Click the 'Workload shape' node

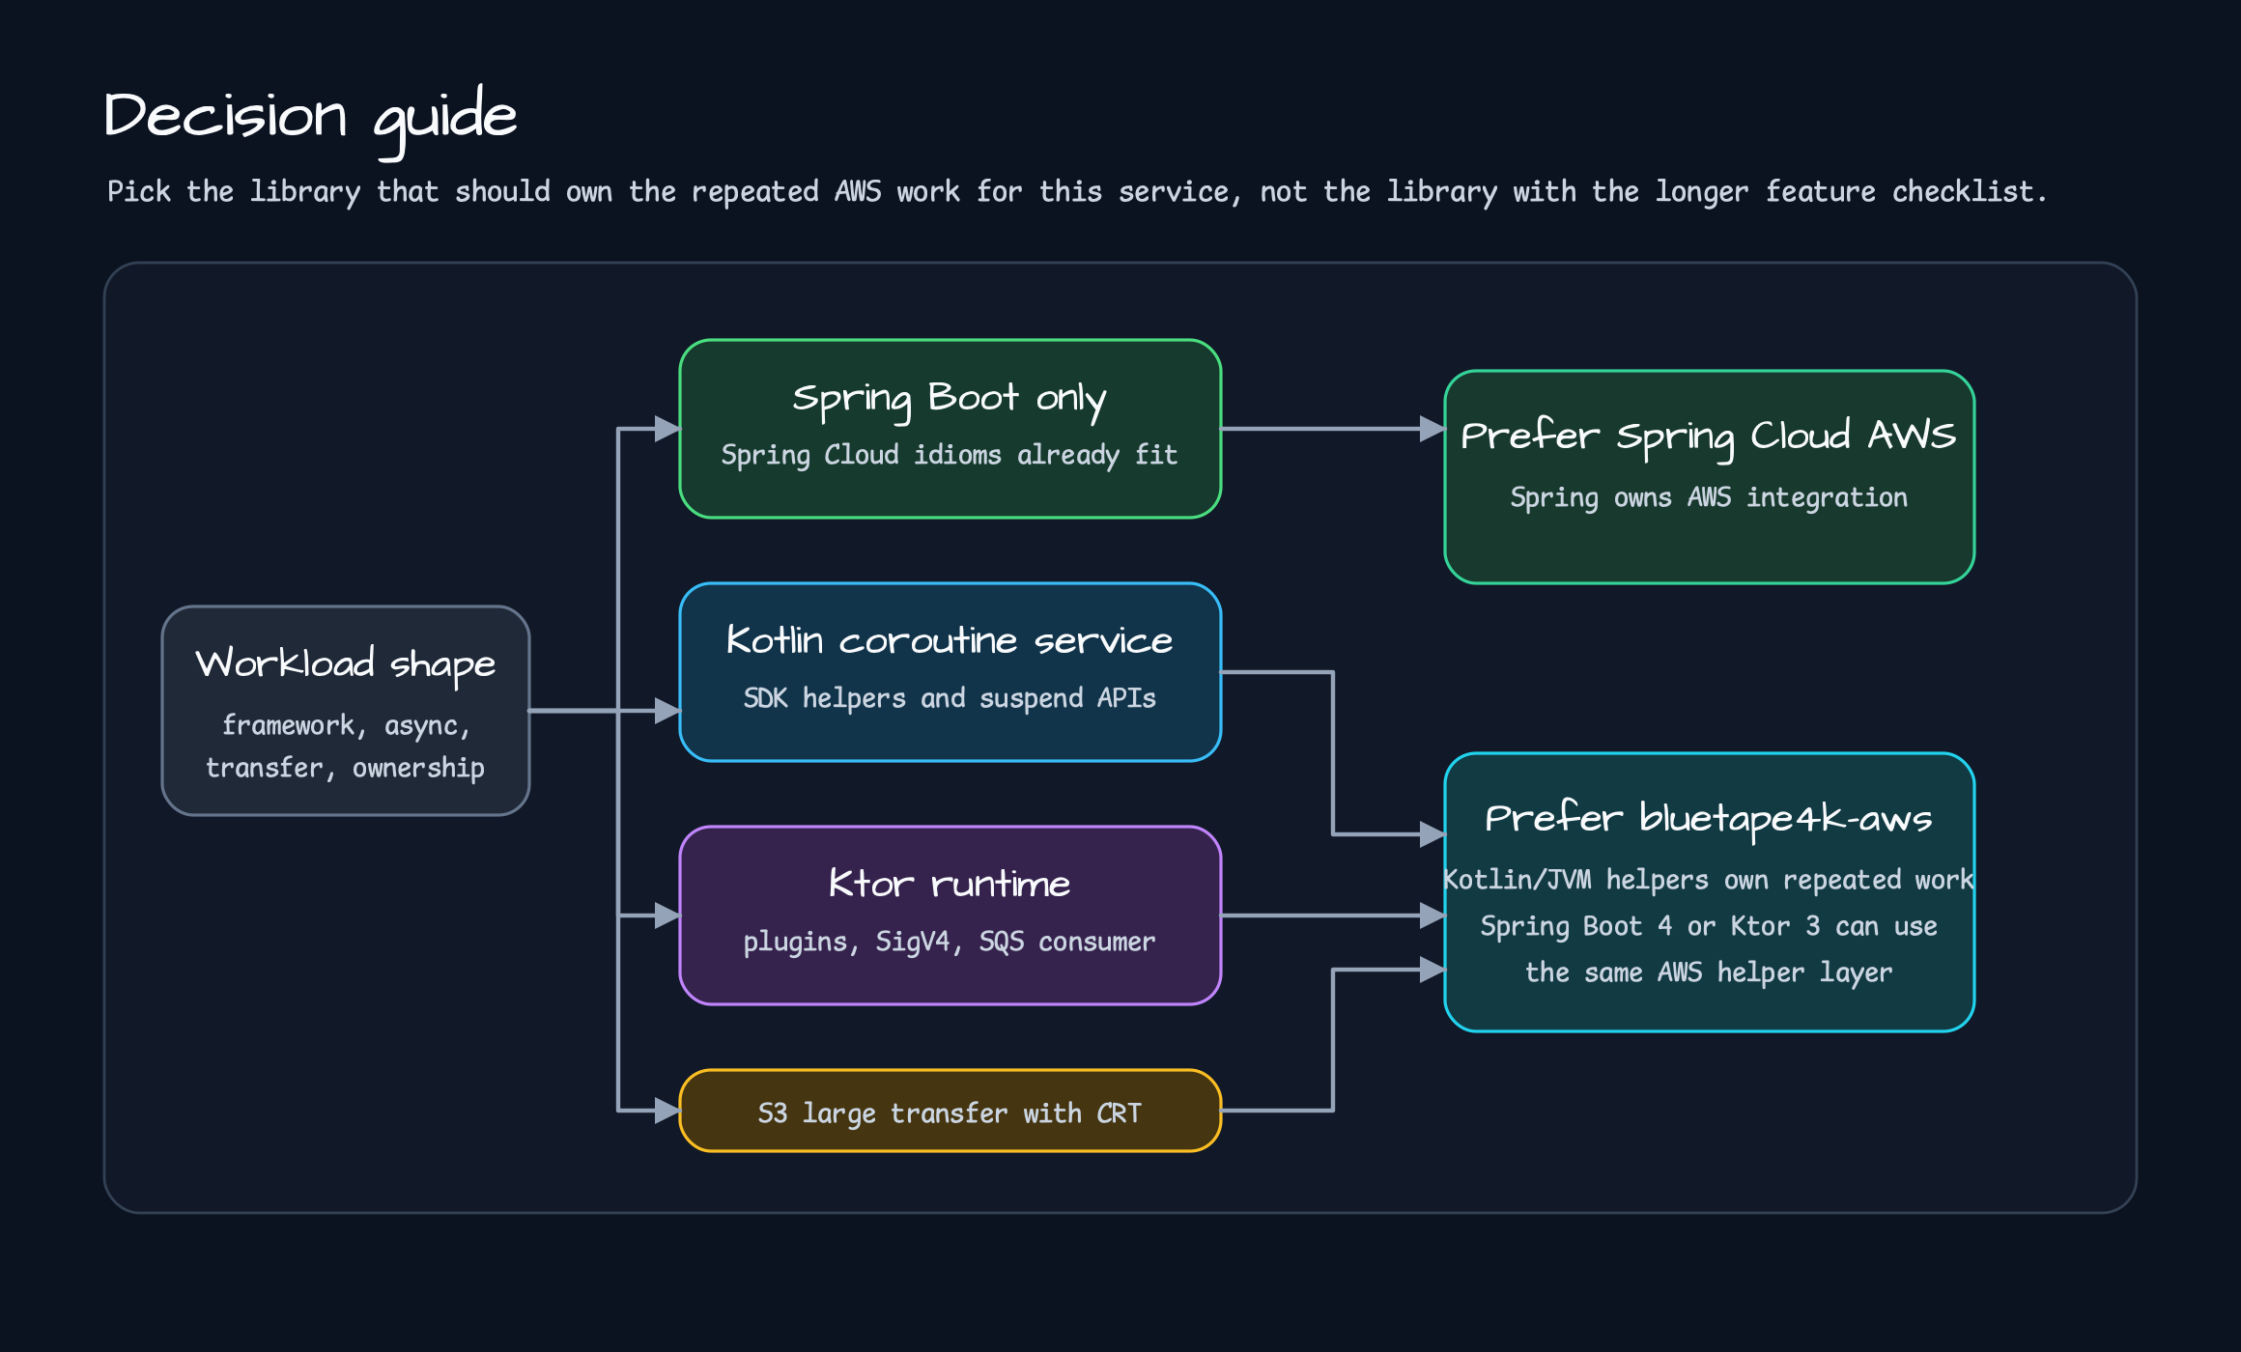coord(346,711)
